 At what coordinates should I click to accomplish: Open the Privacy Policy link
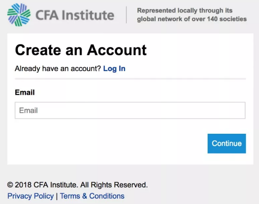(30, 196)
